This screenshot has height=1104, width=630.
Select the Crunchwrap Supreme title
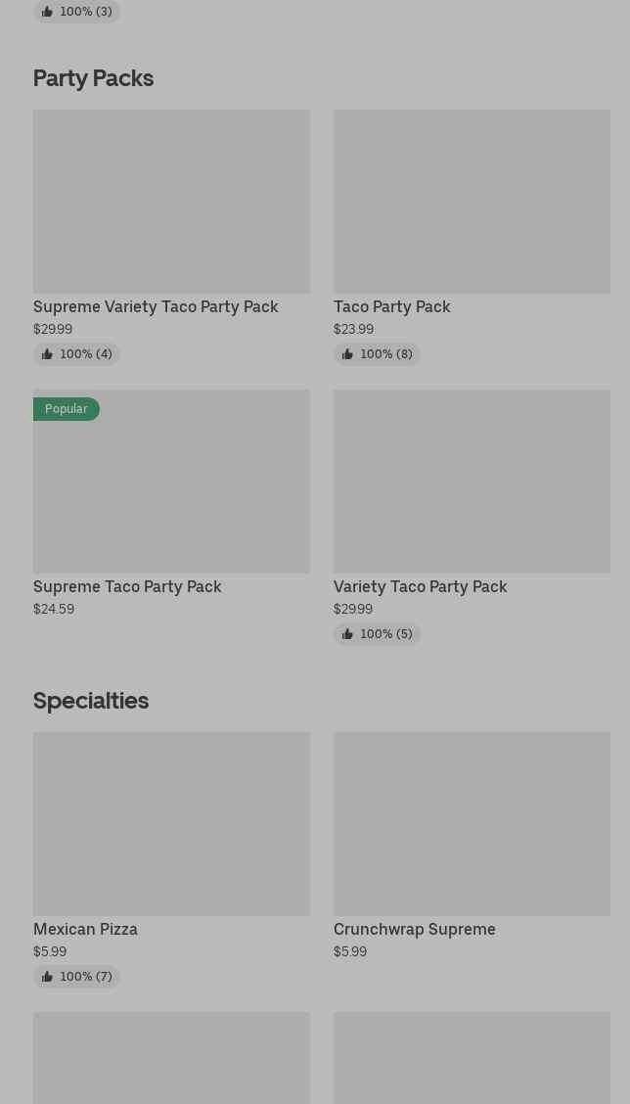tap(414, 929)
